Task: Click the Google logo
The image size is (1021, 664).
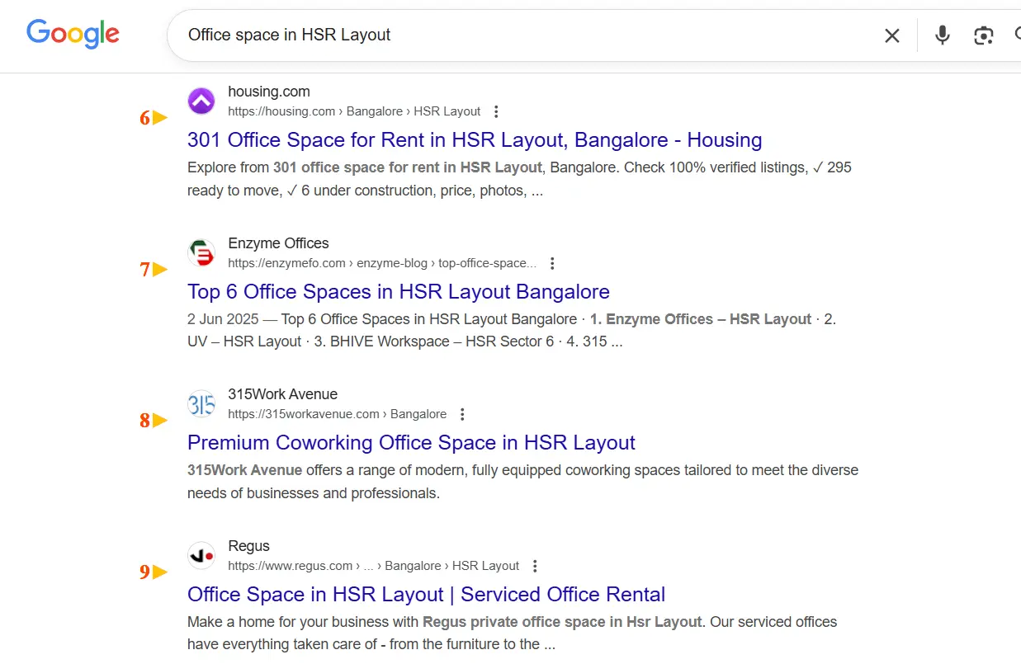Action: tap(73, 35)
